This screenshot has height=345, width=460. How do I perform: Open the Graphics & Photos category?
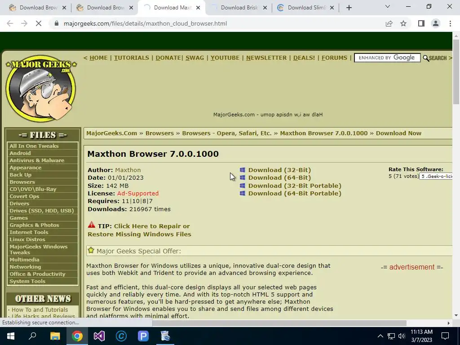[34, 225]
